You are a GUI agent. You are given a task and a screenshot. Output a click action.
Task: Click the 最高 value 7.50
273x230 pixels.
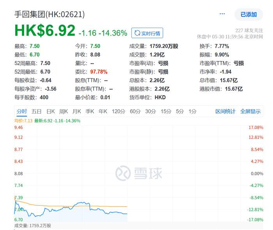pyautogui.click(x=34, y=46)
